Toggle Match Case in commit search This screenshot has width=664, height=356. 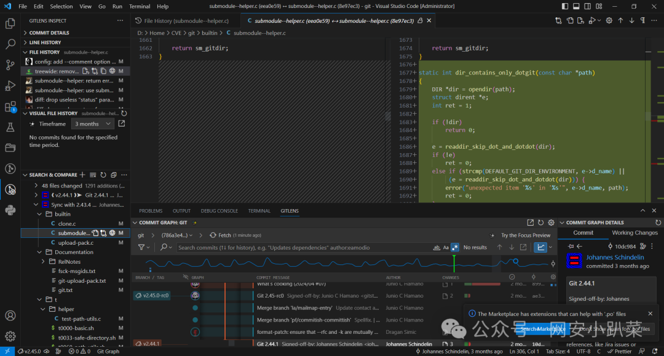coord(446,247)
